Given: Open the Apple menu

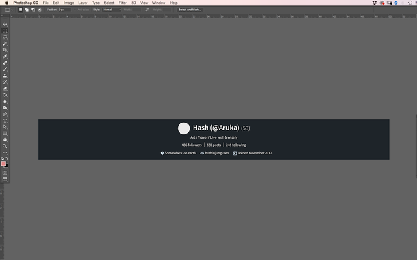Looking at the screenshot, I should click(7, 3).
